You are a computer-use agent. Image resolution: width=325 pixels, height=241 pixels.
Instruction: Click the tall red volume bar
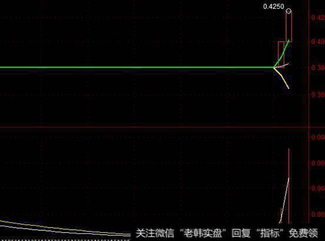(289, 186)
